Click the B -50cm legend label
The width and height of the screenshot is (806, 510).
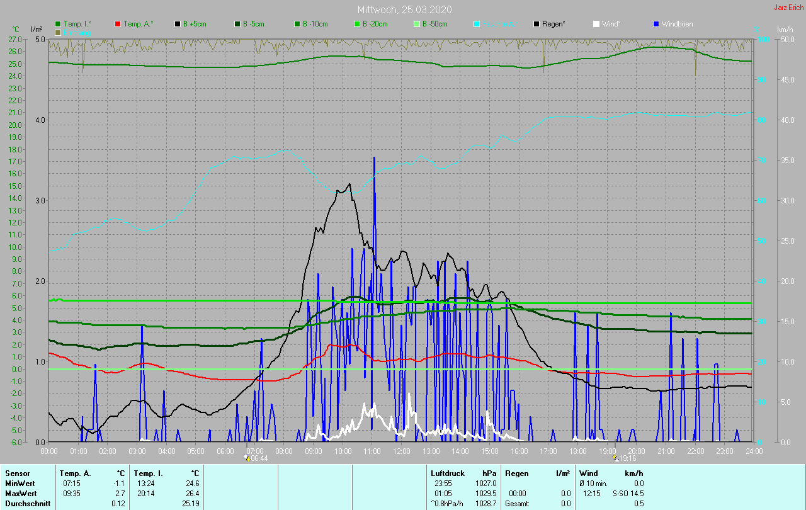[434, 24]
